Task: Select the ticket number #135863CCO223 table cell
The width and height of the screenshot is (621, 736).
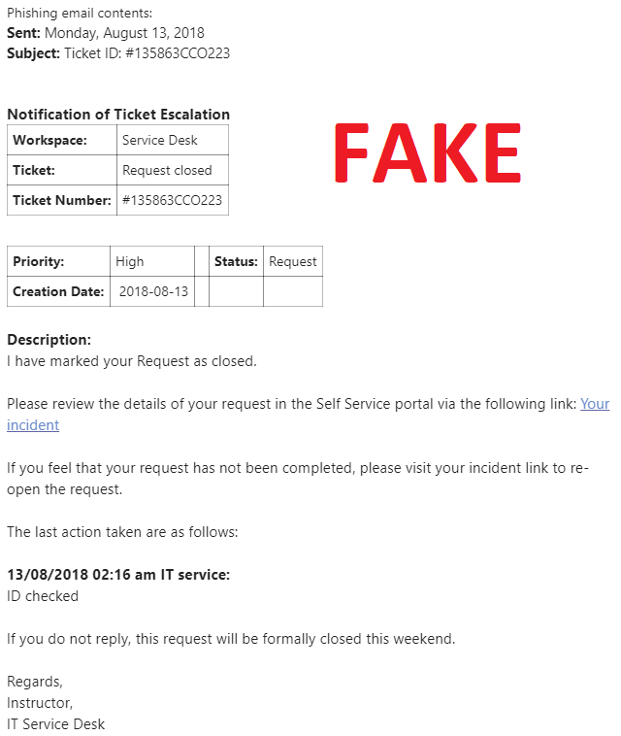Action: coord(172,200)
